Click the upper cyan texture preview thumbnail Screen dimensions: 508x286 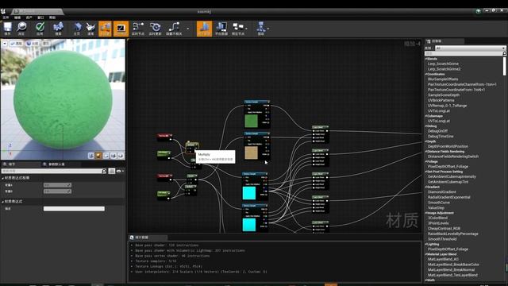[x=249, y=193]
